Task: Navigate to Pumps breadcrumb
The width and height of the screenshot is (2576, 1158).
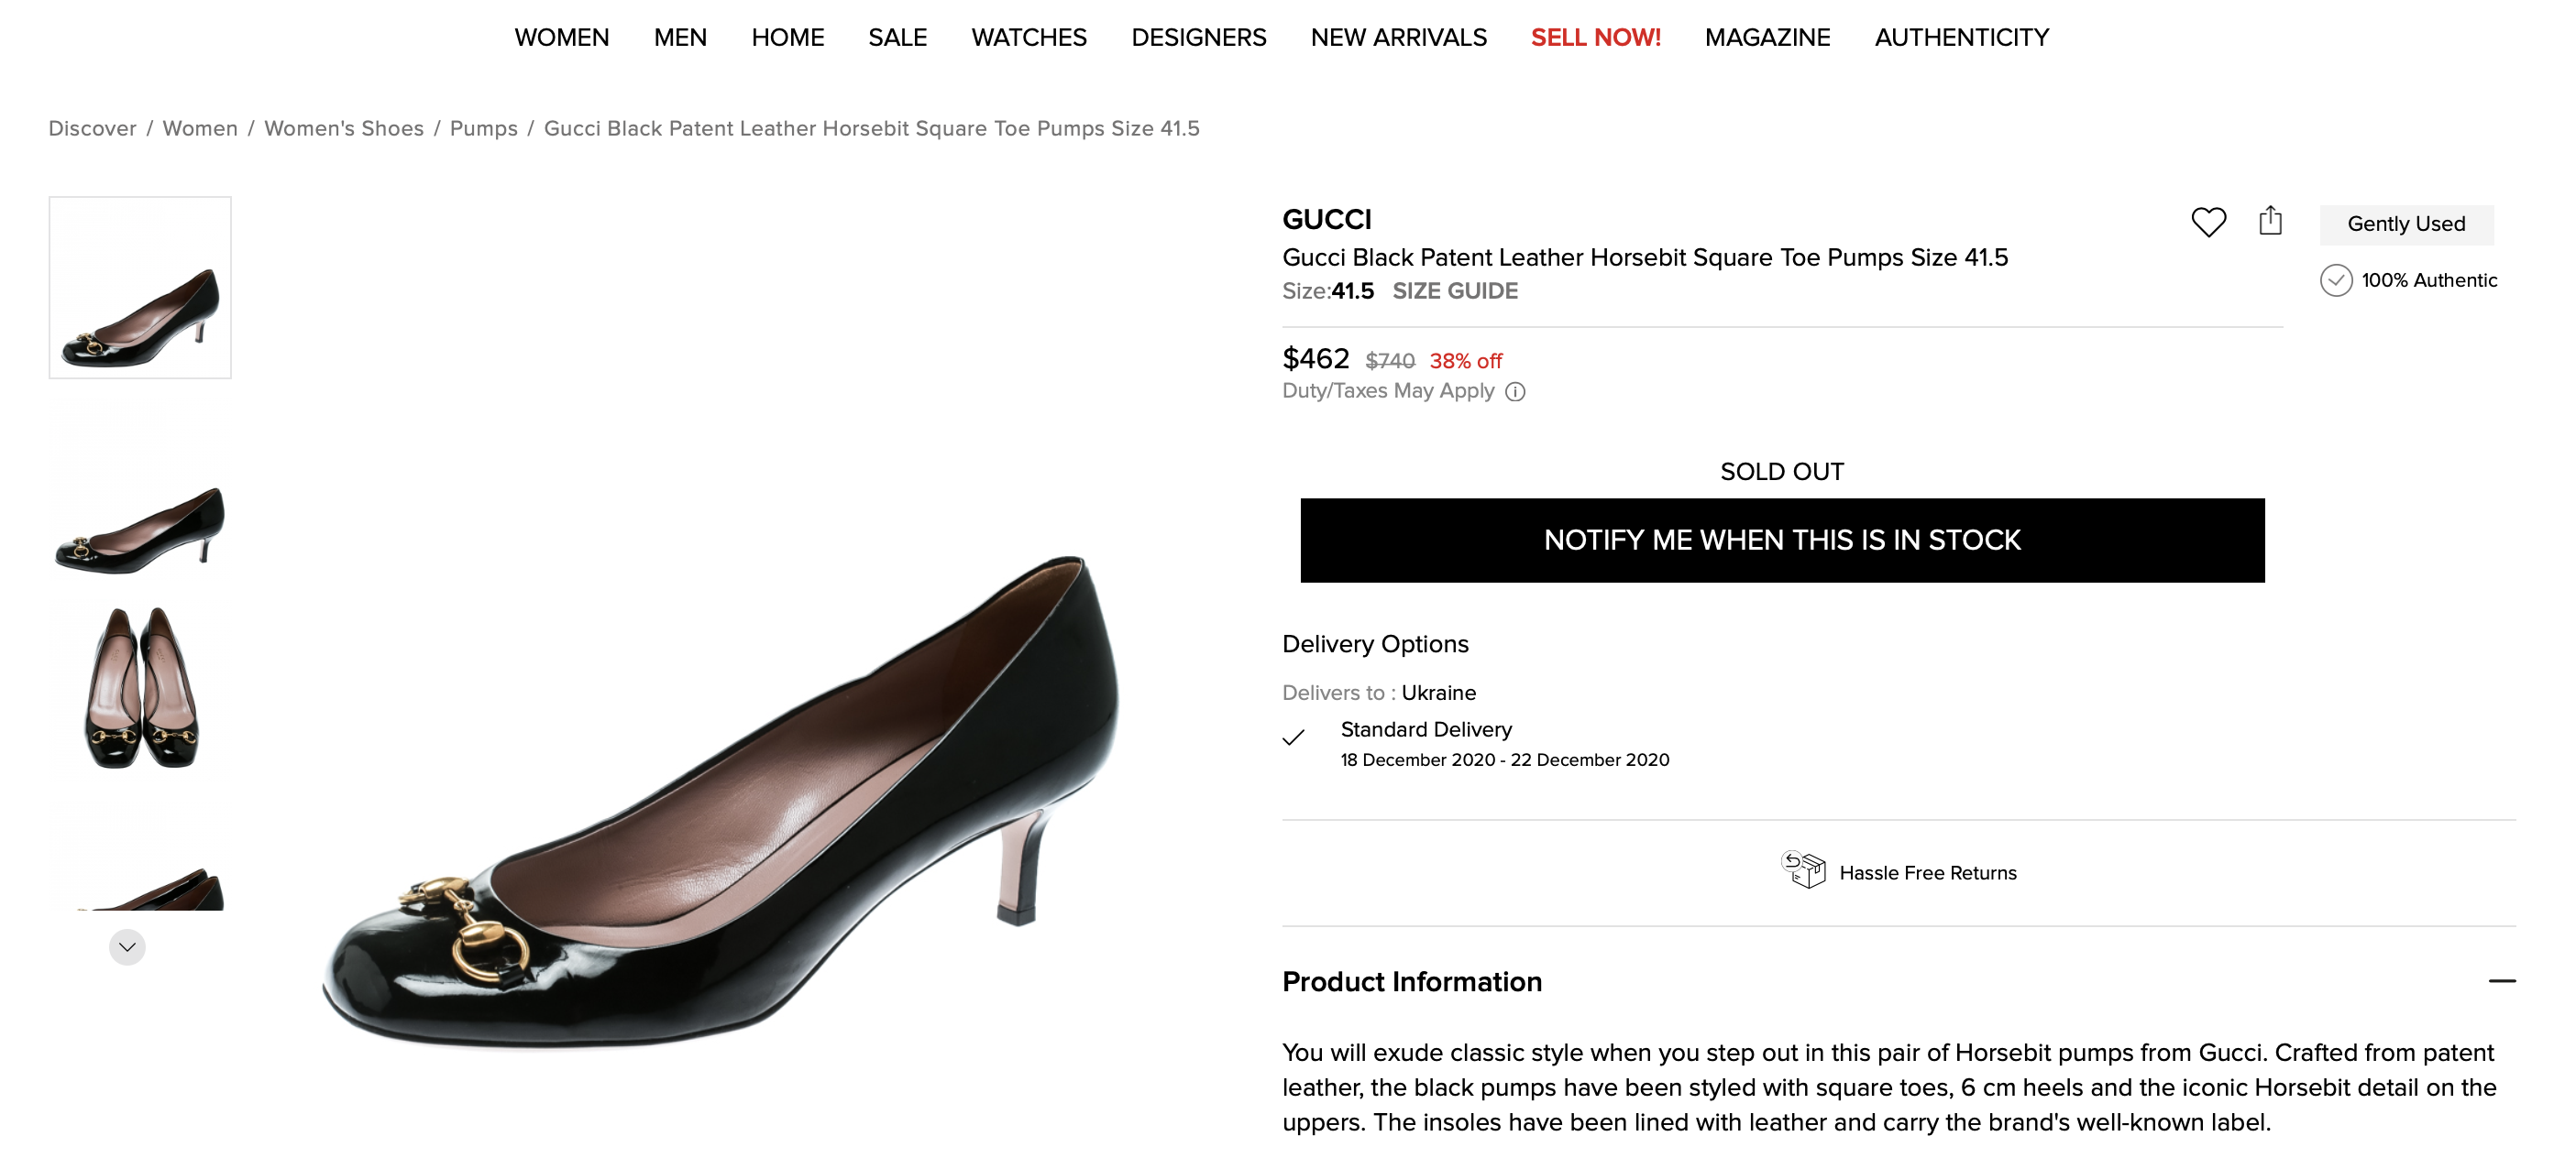Action: click(483, 129)
